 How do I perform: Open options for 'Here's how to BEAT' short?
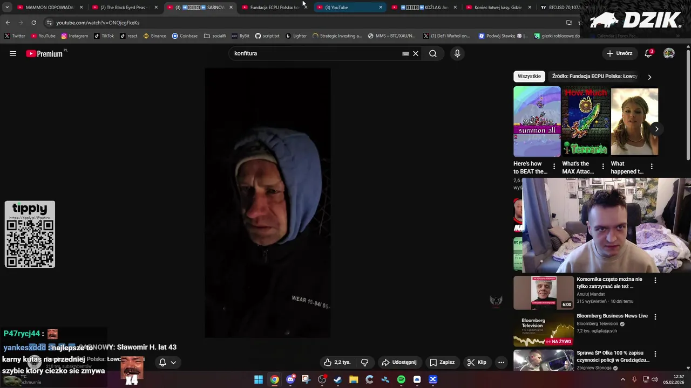tap(554, 167)
